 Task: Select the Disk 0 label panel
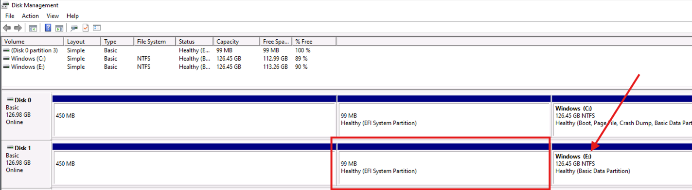[x=26, y=116]
